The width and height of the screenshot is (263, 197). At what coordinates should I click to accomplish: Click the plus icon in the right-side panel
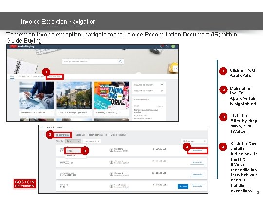click(162, 85)
